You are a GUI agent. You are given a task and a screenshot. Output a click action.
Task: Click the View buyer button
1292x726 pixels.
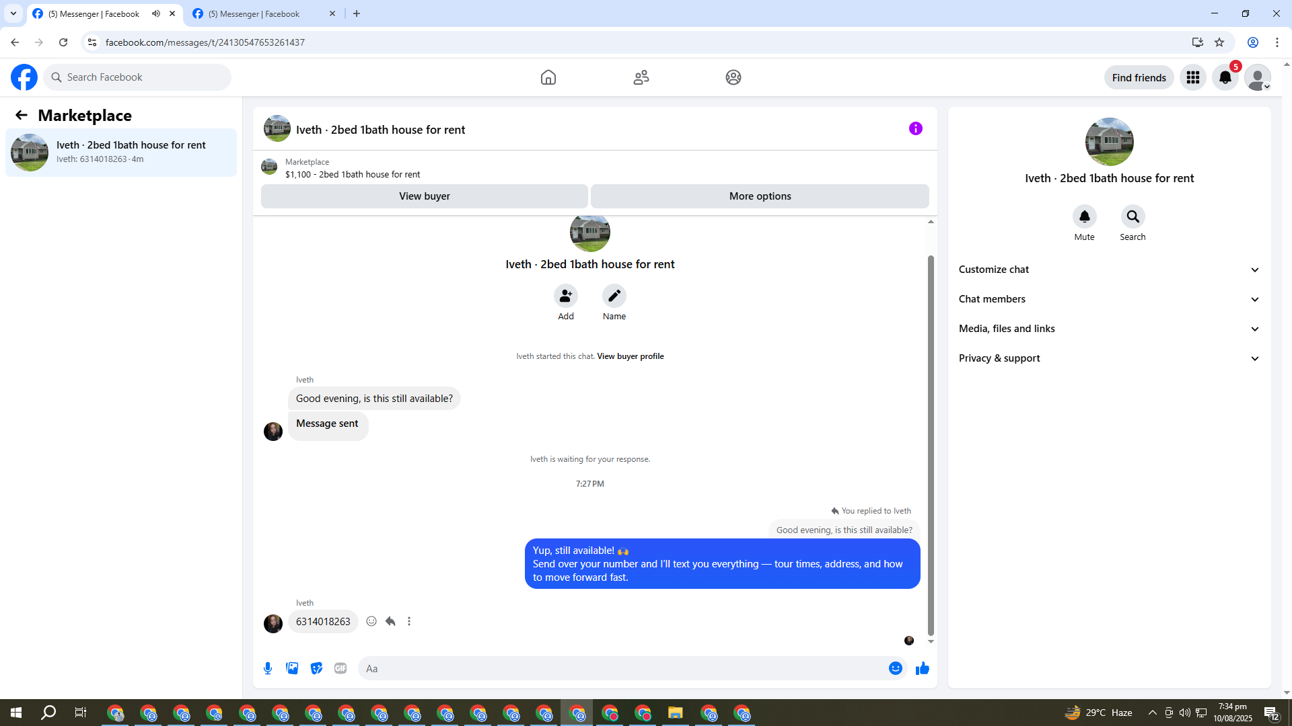pyautogui.click(x=424, y=196)
